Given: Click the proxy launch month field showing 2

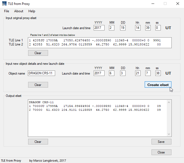Looking at the screenshot, I should point(112,28).
